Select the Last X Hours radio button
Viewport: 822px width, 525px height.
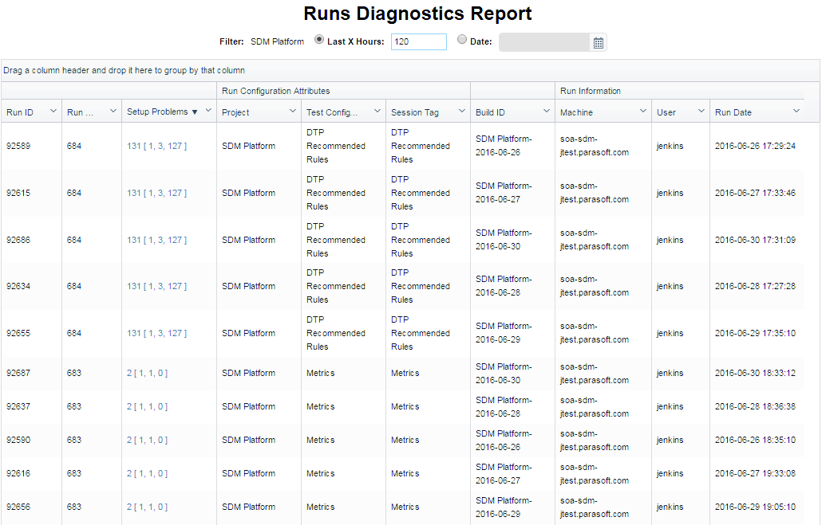pos(318,39)
